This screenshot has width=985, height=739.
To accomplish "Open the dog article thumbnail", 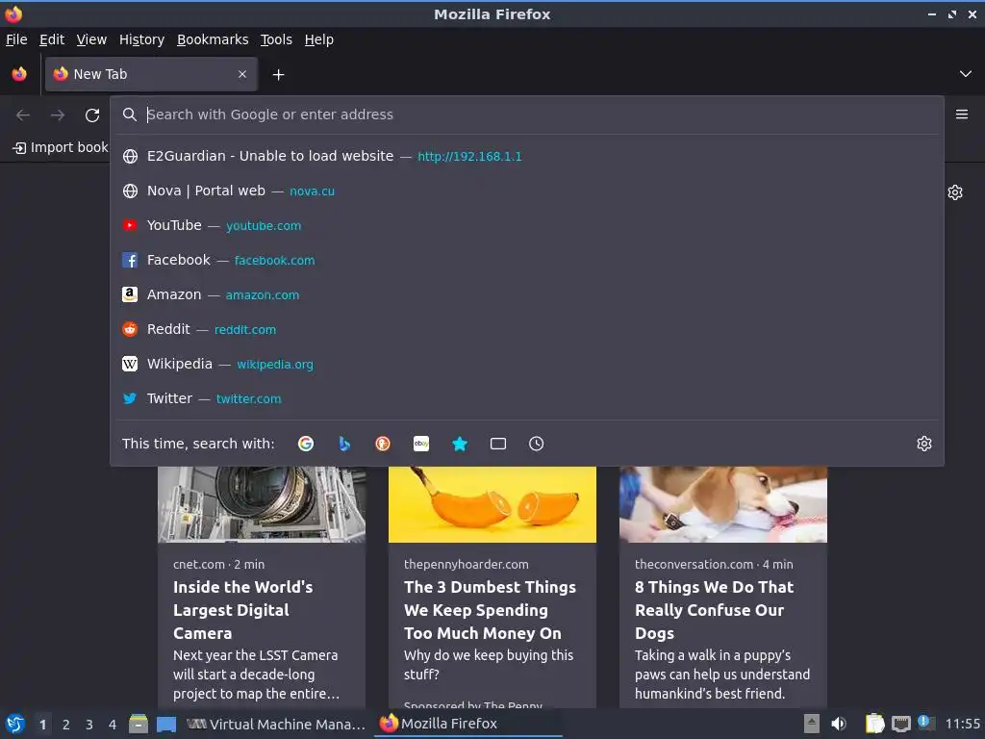I will 723,504.
